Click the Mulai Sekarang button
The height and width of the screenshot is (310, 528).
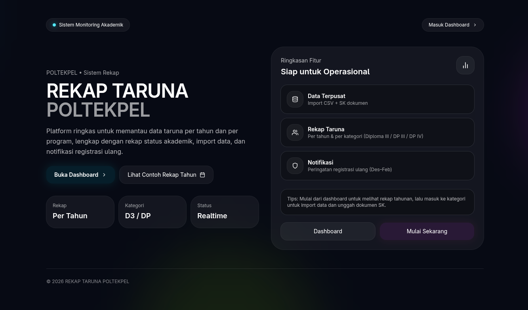pos(427,231)
